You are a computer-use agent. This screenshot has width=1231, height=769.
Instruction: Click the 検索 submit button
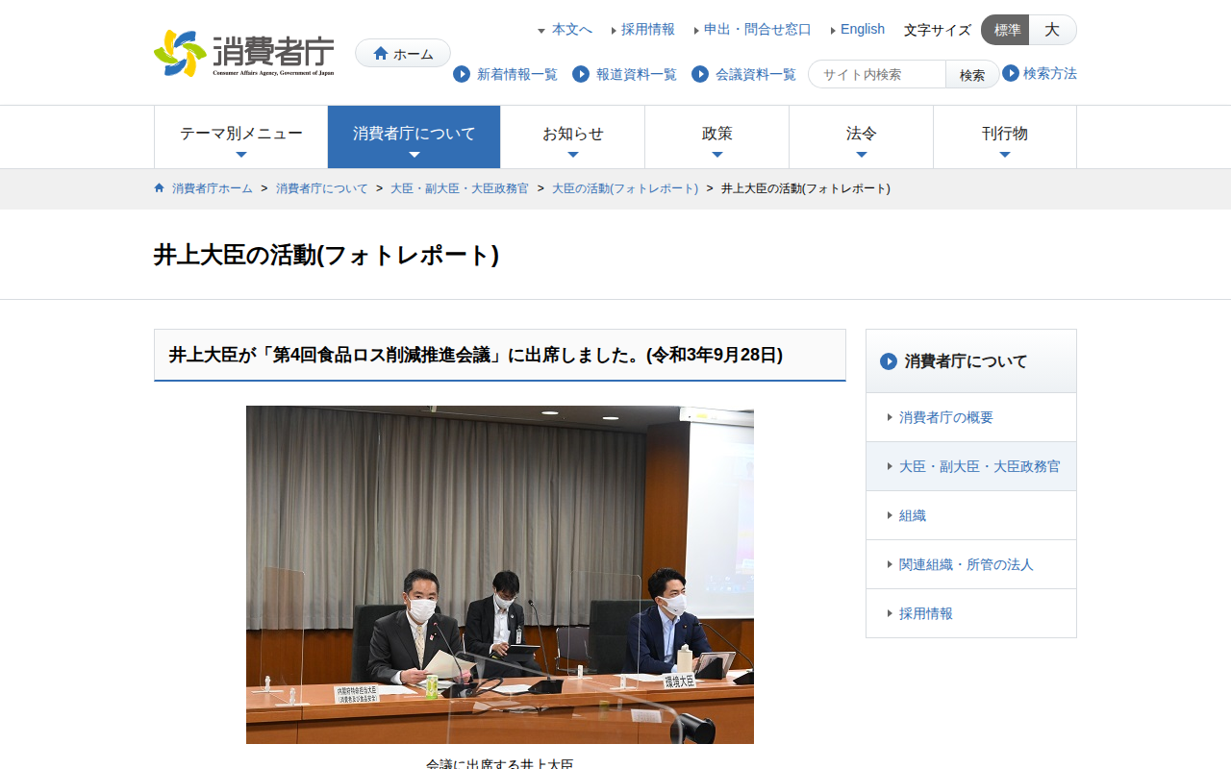972,74
